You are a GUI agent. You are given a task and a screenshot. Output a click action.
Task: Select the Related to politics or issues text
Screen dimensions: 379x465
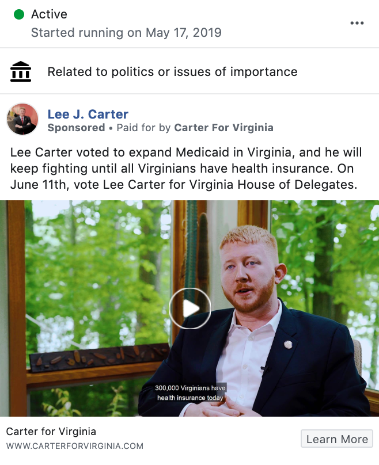point(172,72)
